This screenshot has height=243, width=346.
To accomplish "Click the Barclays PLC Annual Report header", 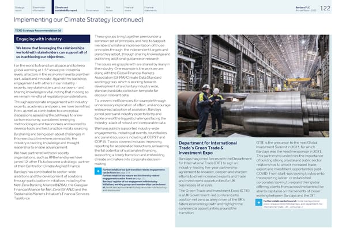I will 310,7.
